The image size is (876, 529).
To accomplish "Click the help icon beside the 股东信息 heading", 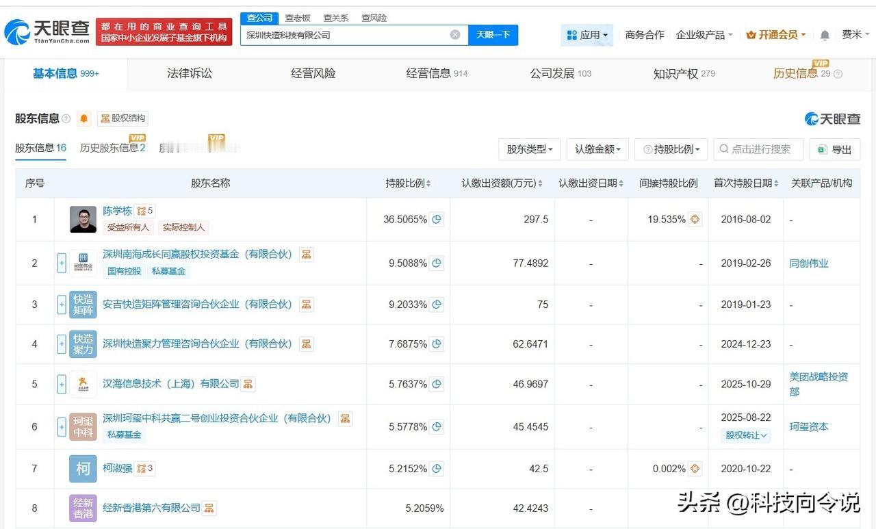I will [66, 118].
